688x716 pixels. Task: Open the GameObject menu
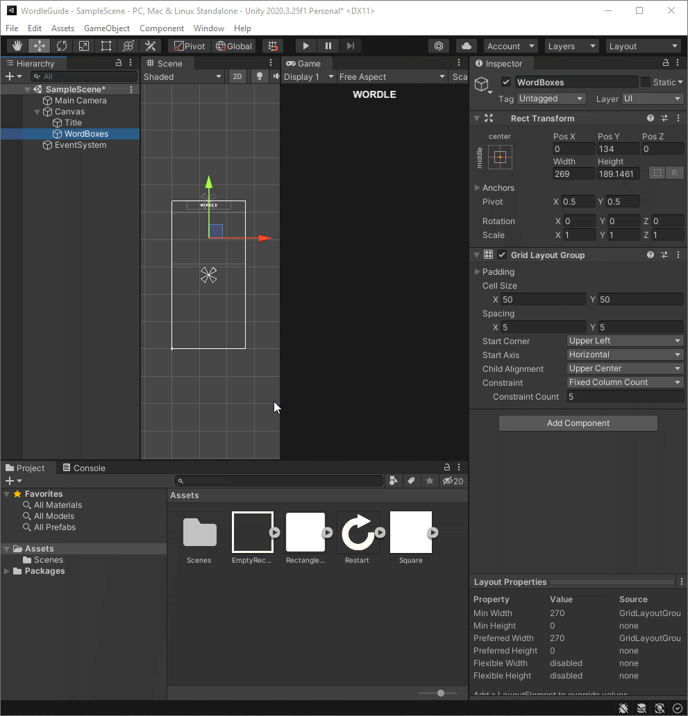[x=106, y=28]
